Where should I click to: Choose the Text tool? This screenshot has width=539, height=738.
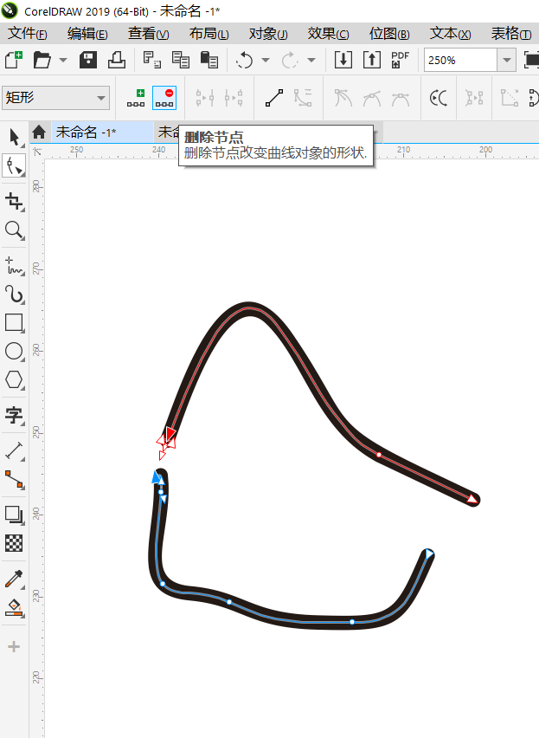tap(14, 415)
